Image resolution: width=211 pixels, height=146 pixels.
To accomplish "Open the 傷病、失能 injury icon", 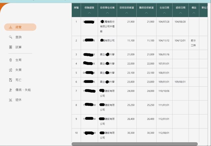I will click(x=11, y=90).
